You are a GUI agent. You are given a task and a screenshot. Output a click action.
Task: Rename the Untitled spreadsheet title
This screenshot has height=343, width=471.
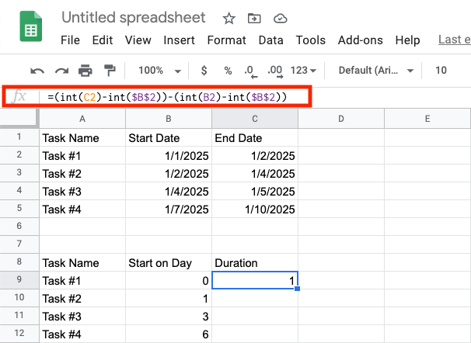(x=133, y=18)
